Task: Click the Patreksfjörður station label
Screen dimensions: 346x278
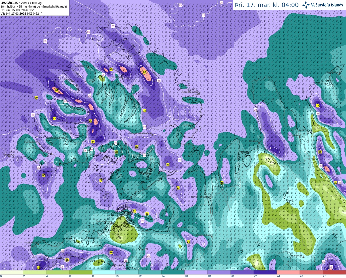Action: click(31, 142)
